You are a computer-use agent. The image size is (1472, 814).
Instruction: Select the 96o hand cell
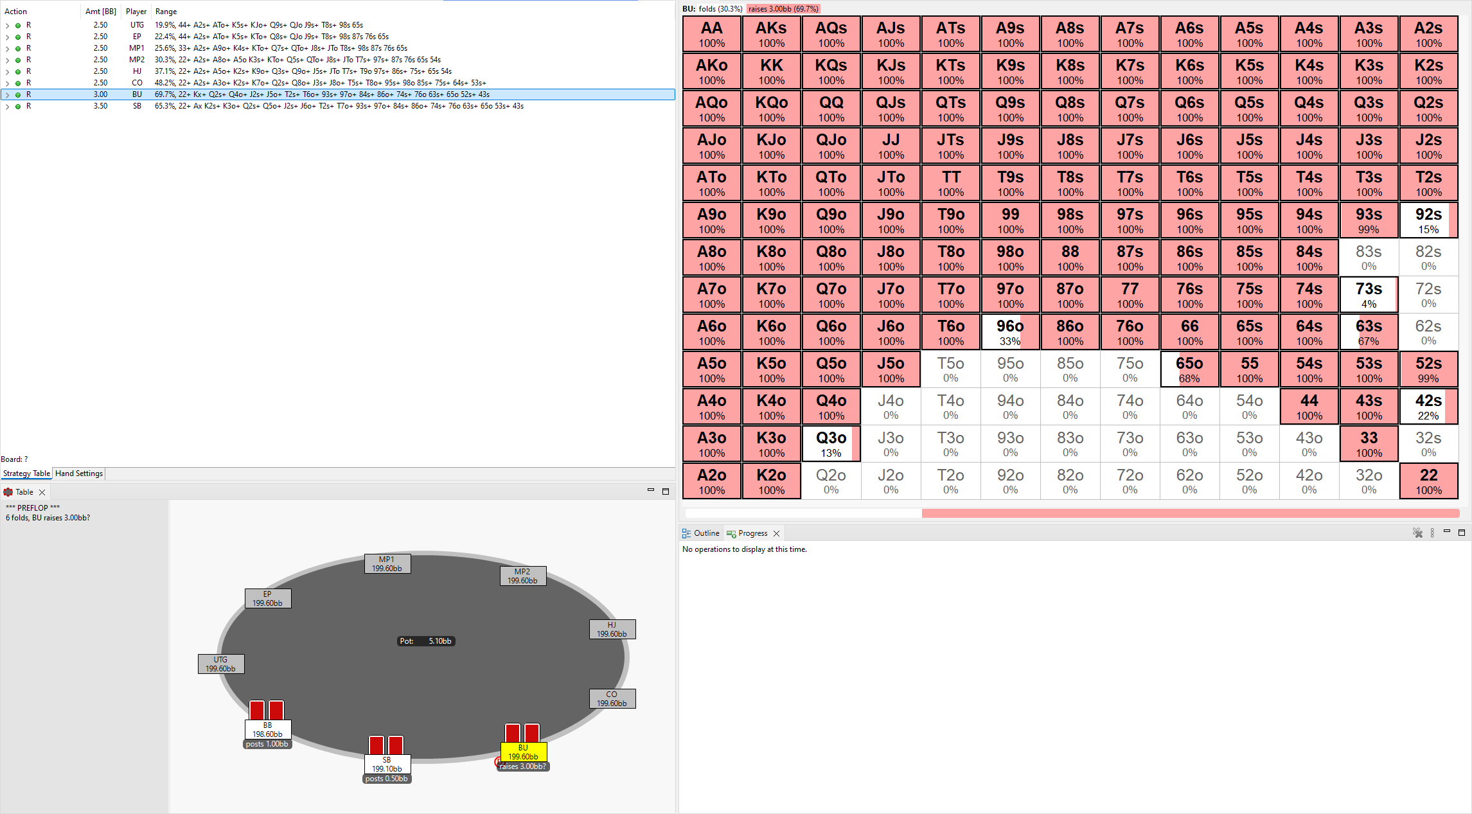point(1010,332)
